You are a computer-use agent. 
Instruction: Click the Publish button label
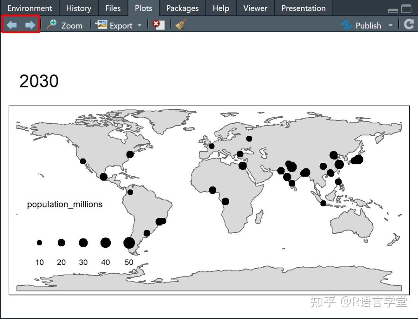coord(368,25)
